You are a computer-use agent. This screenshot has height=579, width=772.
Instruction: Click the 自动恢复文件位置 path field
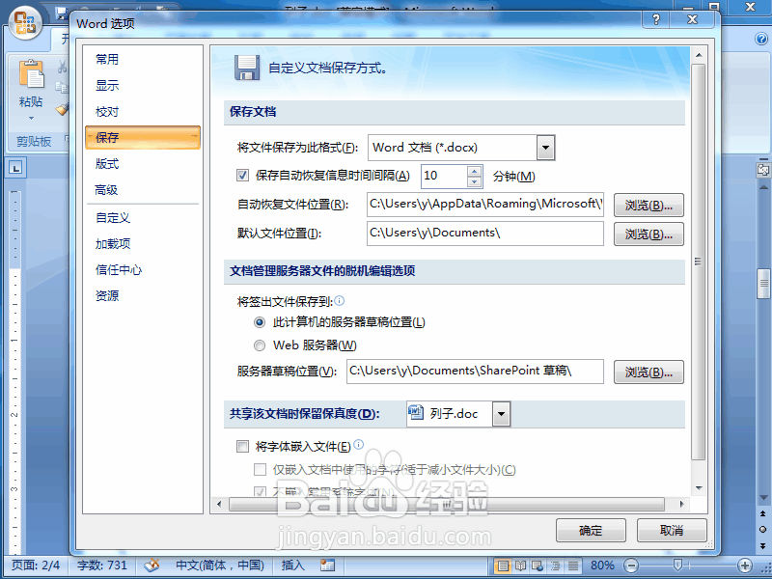[485, 205]
